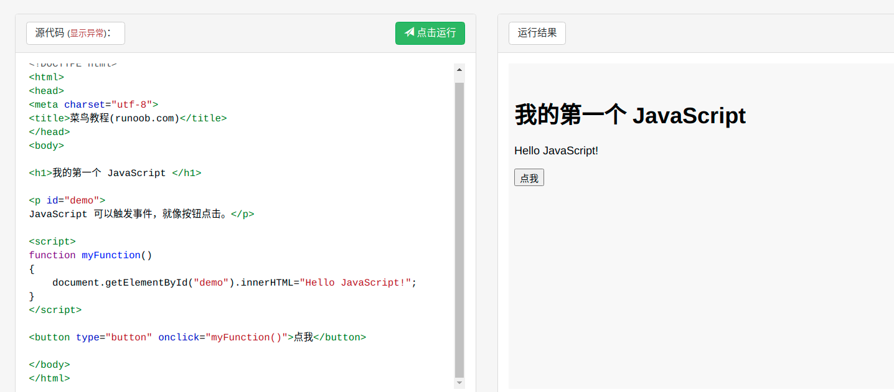Viewport: 894px width, 392px height.
Task: Click the JavaScript 可以触发事件 code line
Action: (141, 214)
